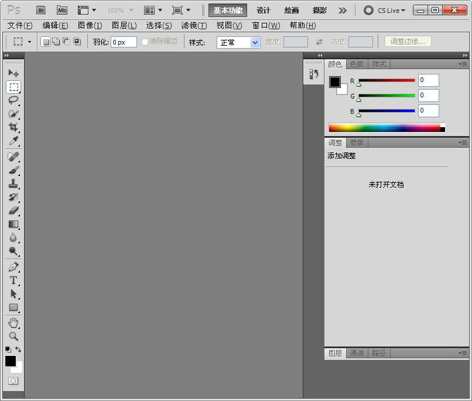Select the Hand tool
Image resolution: width=472 pixels, height=401 pixels.
click(13, 323)
